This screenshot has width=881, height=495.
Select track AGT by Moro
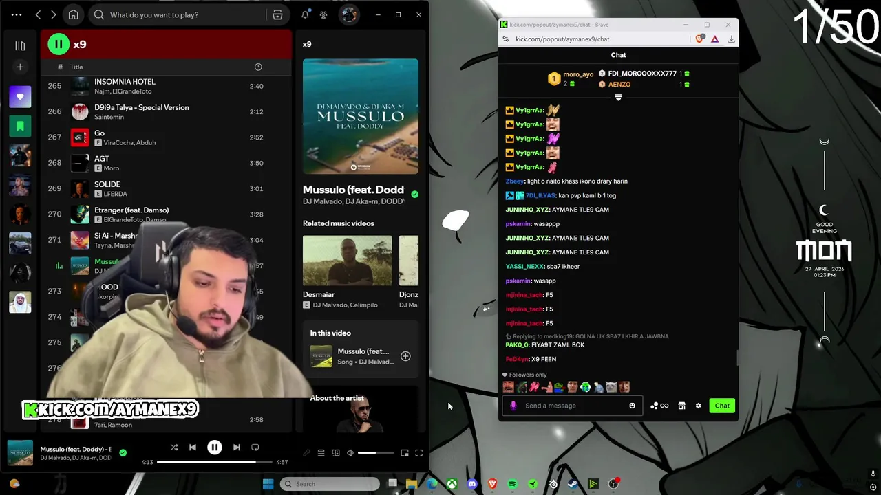[165, 163]
